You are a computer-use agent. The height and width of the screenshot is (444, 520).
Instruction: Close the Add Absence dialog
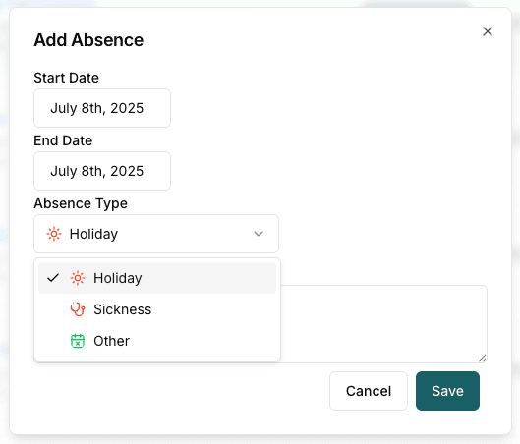pos(488,31)
